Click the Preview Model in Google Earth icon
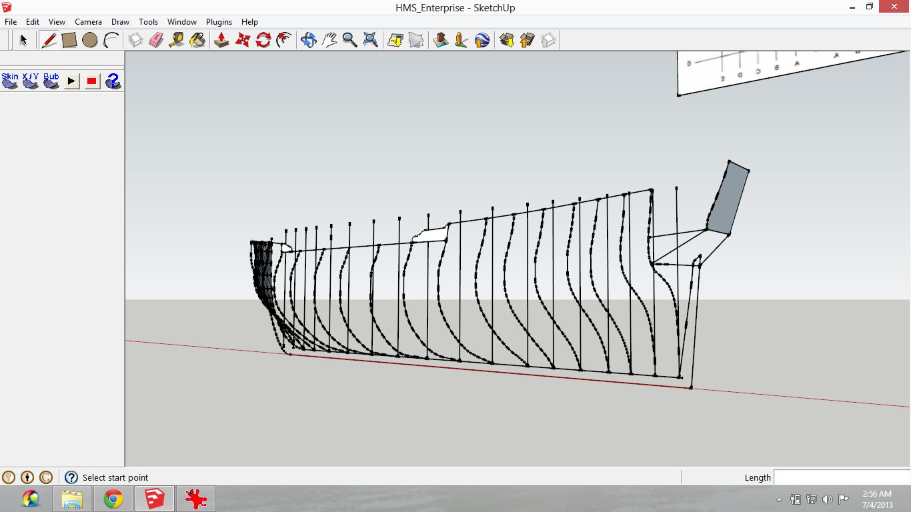Screen dimensions: 911x512 click(x=482, y=40)
